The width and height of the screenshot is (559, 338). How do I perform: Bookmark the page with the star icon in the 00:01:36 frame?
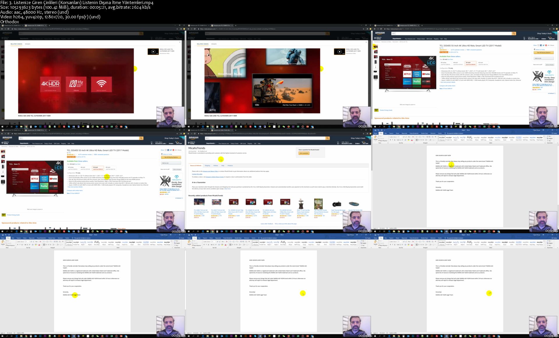[x=550, y=29]
